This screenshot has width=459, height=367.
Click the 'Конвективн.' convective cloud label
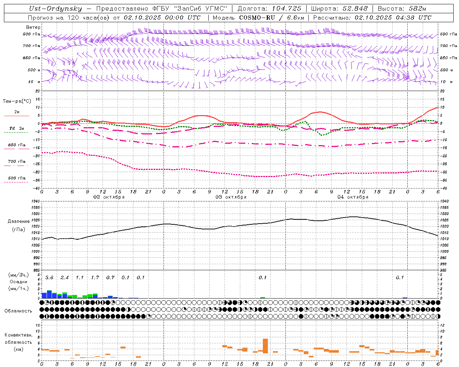[x=19, y=335]
